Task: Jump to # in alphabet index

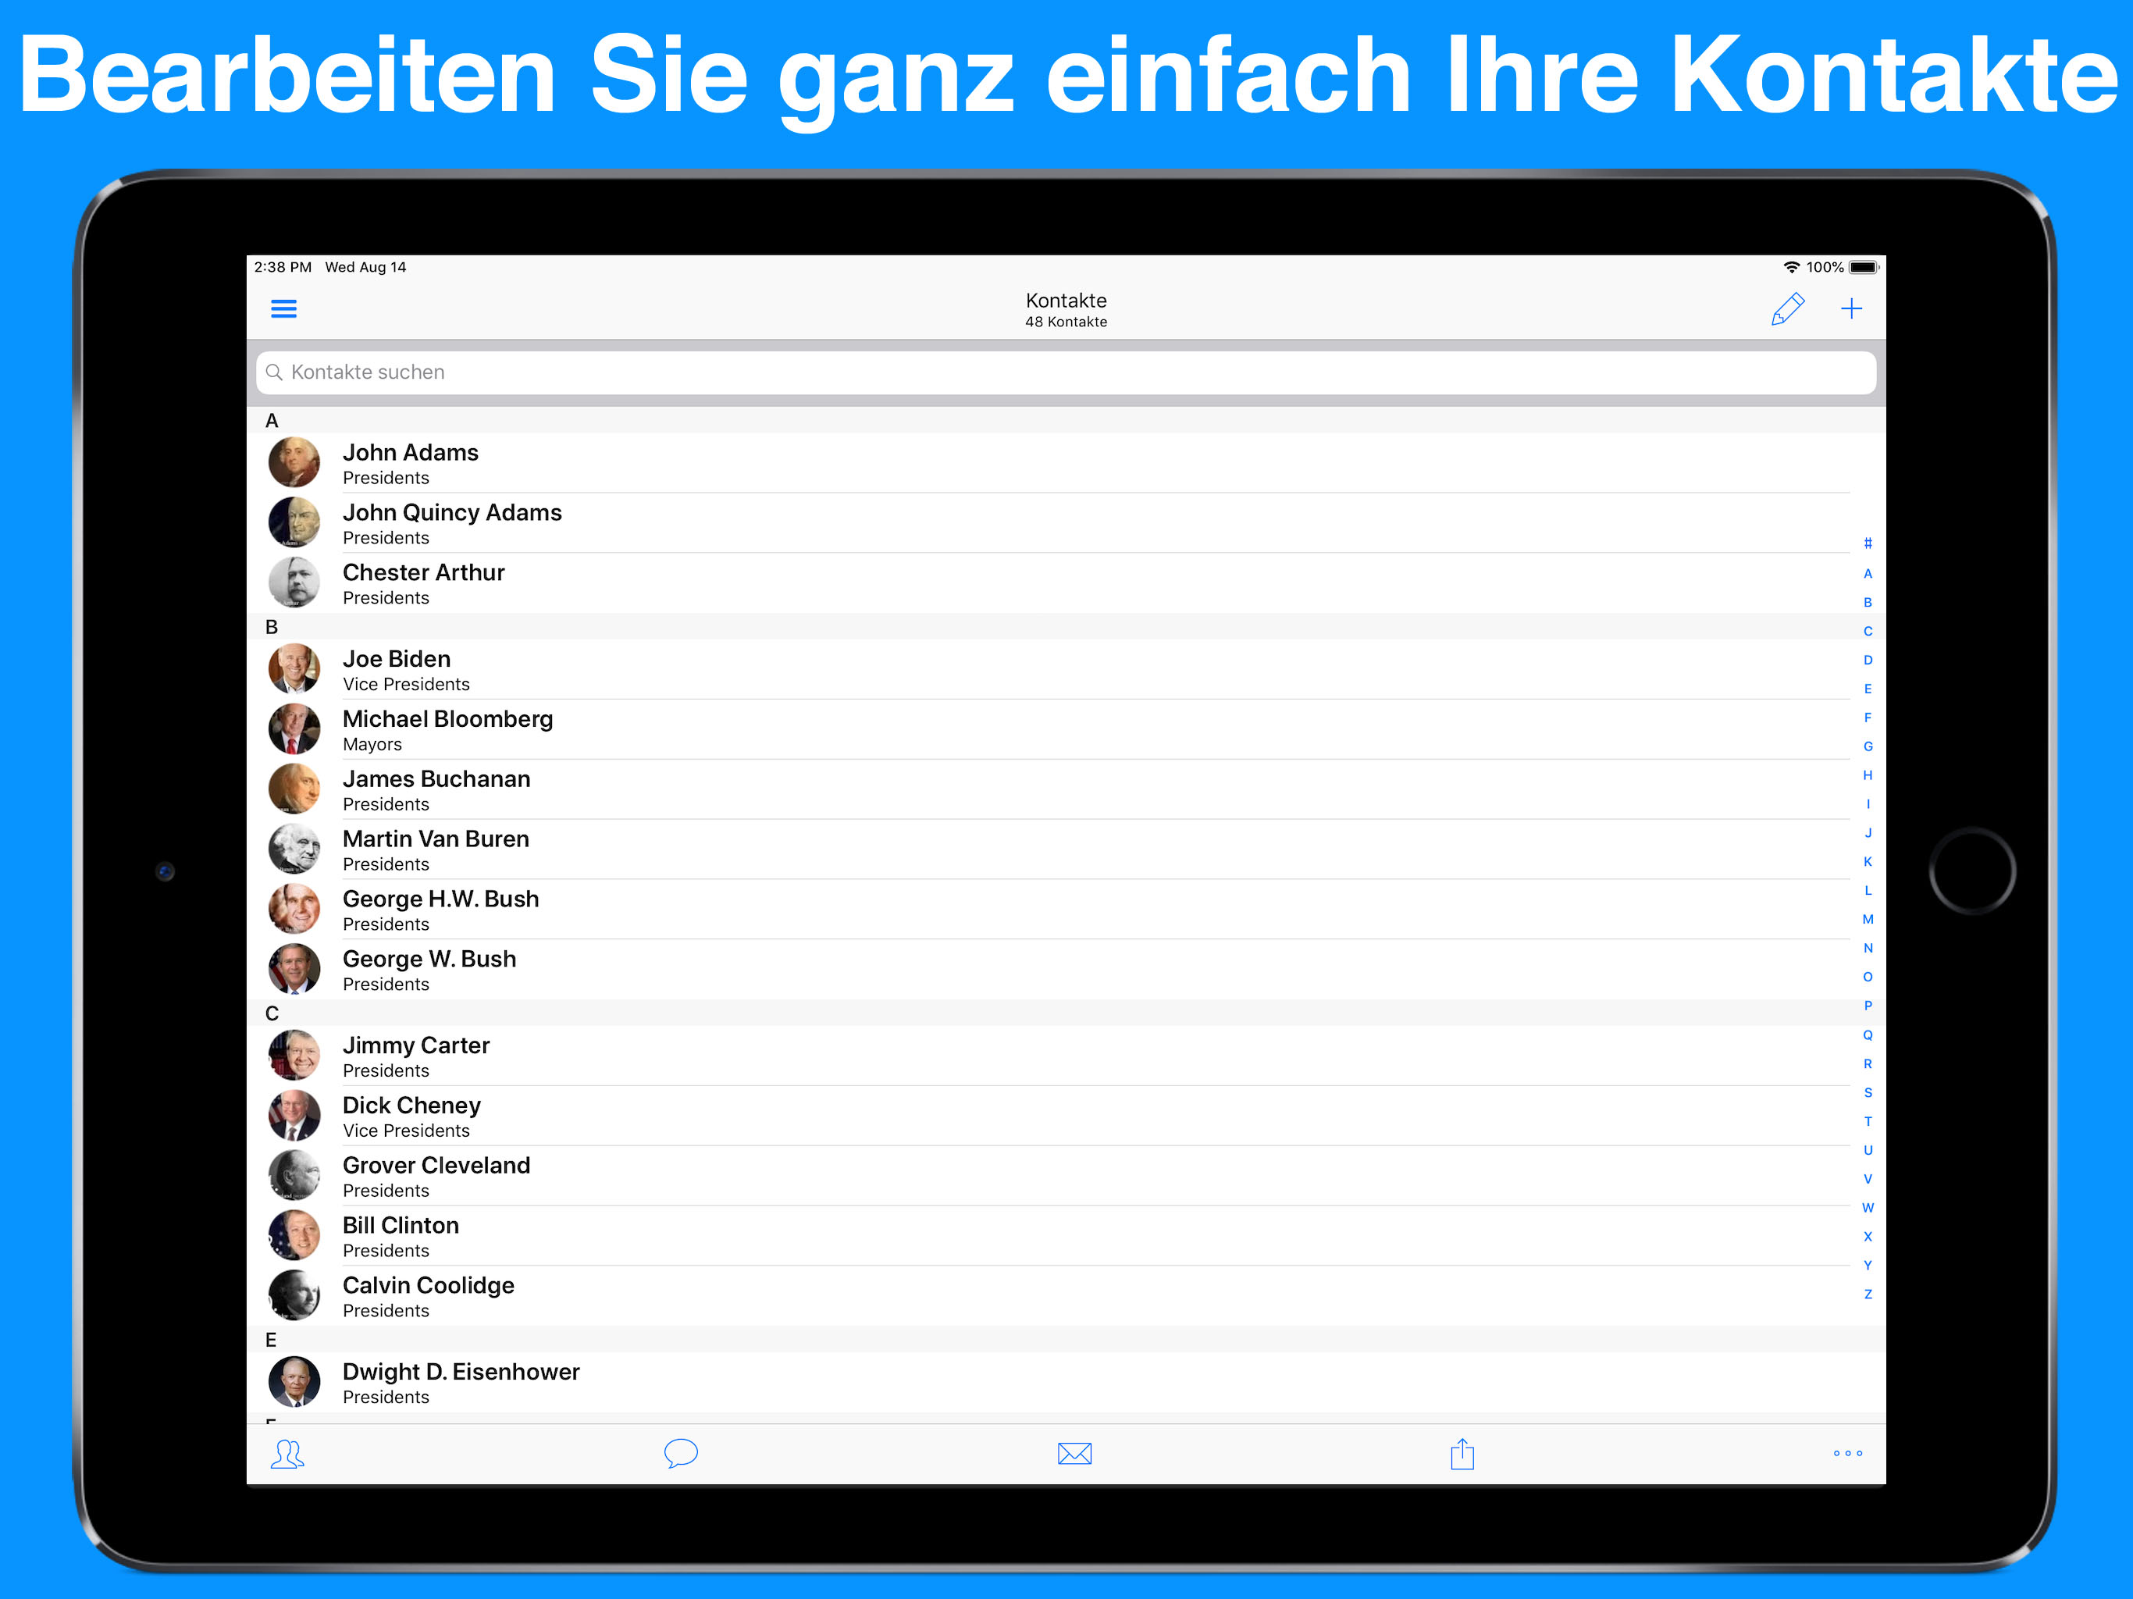Action: (1868, 544)
